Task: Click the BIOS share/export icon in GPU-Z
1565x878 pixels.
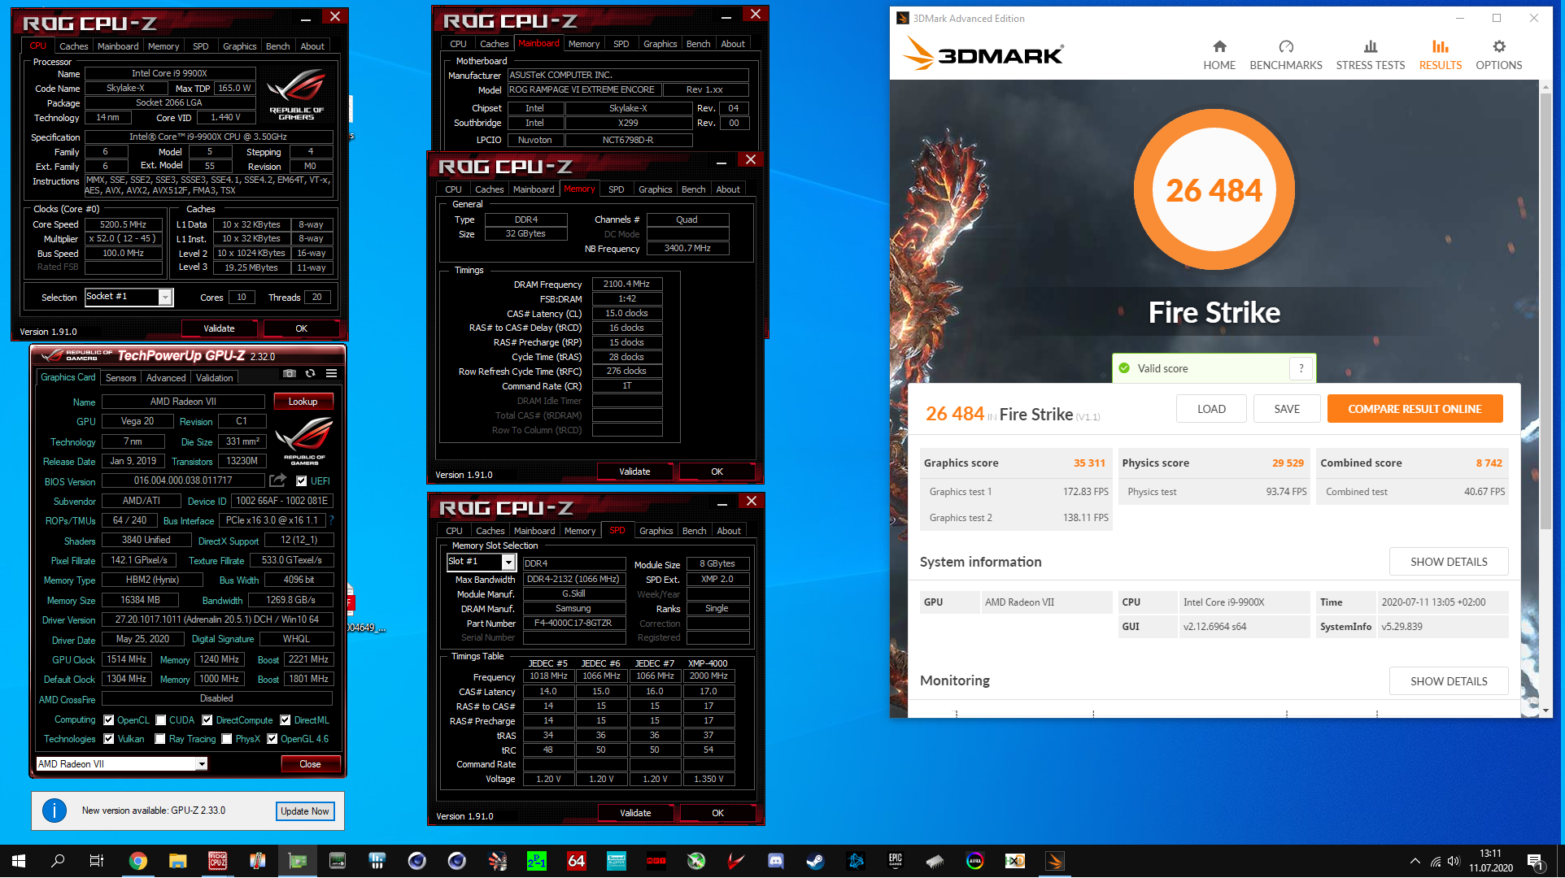Action: [277, 480]
